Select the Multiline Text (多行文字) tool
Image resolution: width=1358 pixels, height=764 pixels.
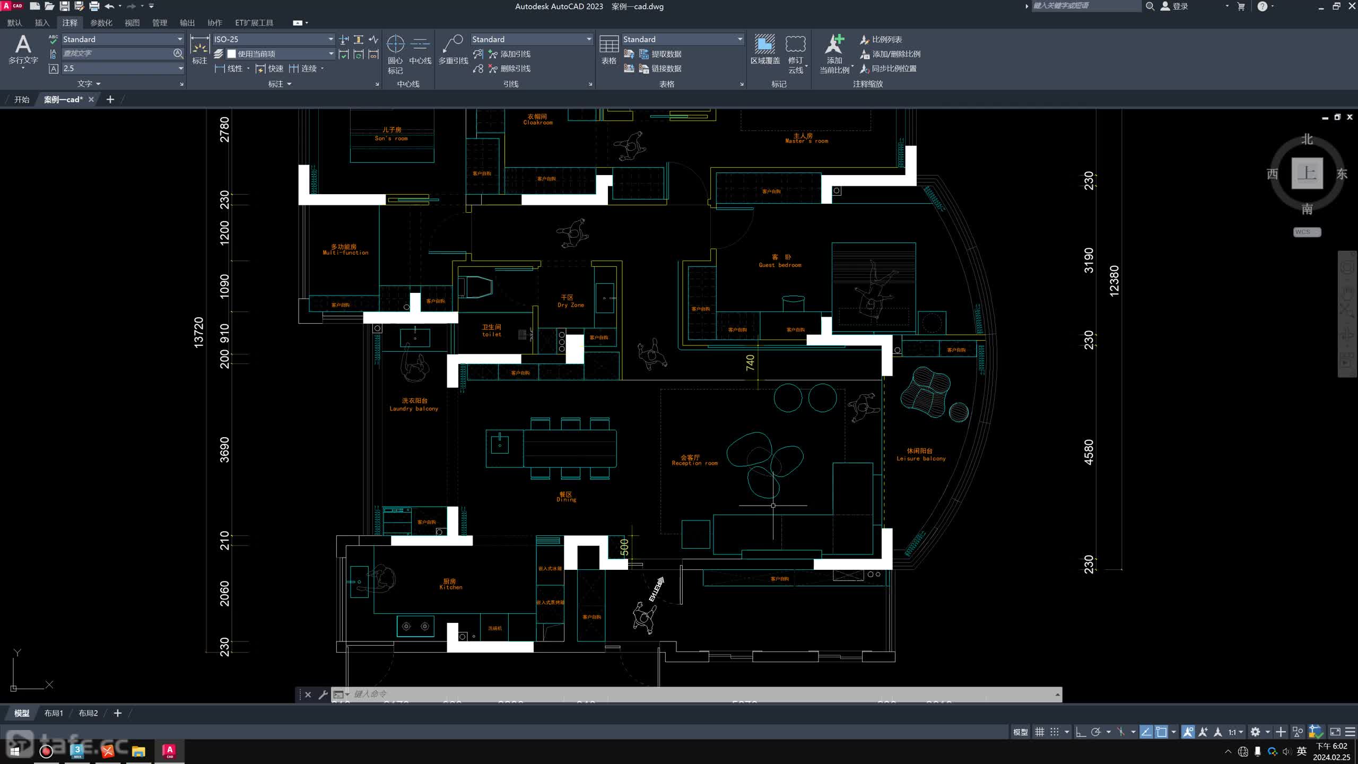(x=23, y=50)
